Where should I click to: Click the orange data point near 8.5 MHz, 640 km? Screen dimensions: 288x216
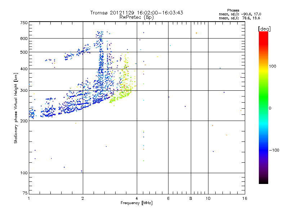(196, 33)
